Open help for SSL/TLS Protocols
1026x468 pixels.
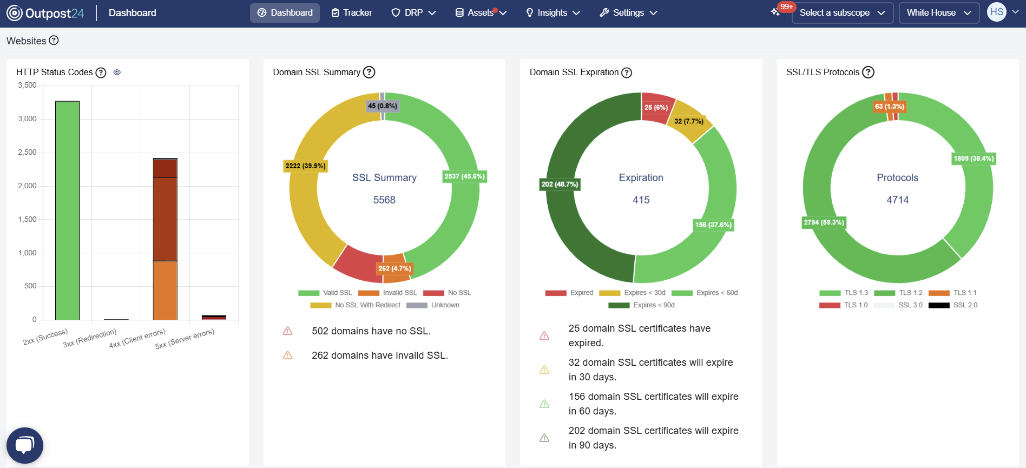(x=868, y=72)
